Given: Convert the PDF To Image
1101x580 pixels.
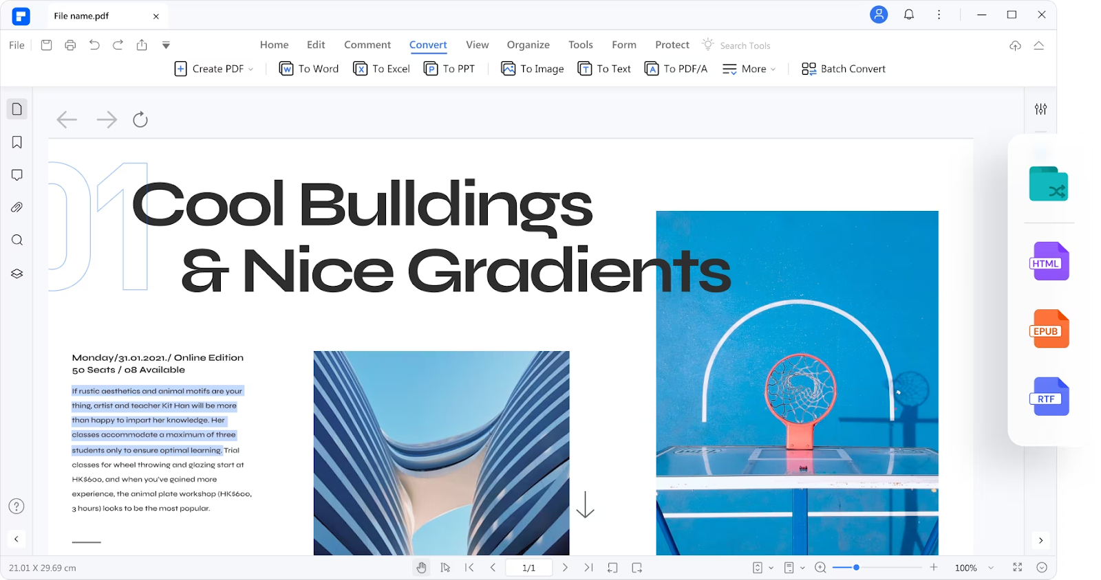Looking at the screenshot, I should pos(533,69).
